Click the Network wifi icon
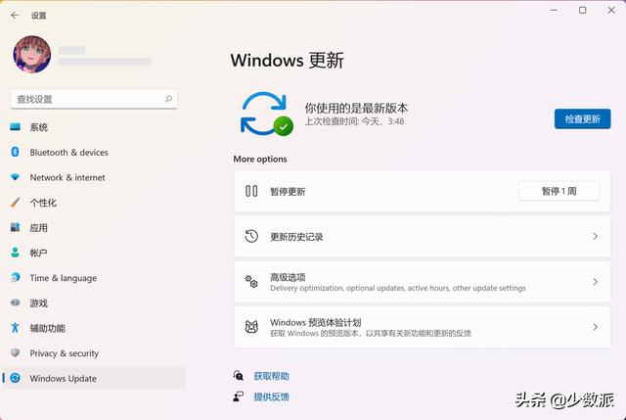 (16, 177)
